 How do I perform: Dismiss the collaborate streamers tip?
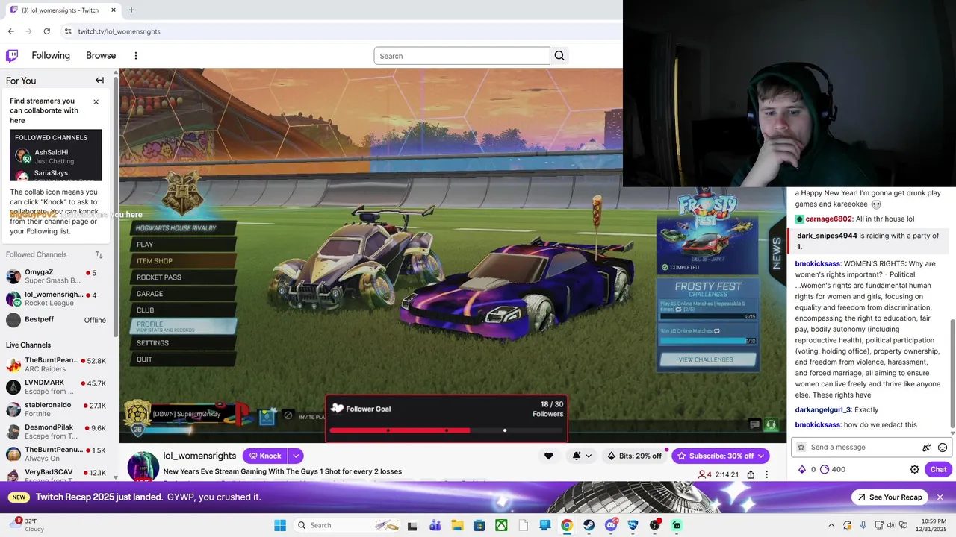[96, 101]
